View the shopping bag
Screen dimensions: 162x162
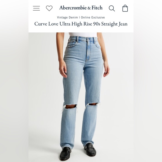point(125,8)
